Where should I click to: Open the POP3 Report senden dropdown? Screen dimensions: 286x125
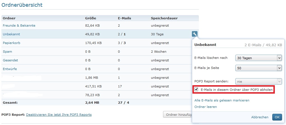click(258, 81)
